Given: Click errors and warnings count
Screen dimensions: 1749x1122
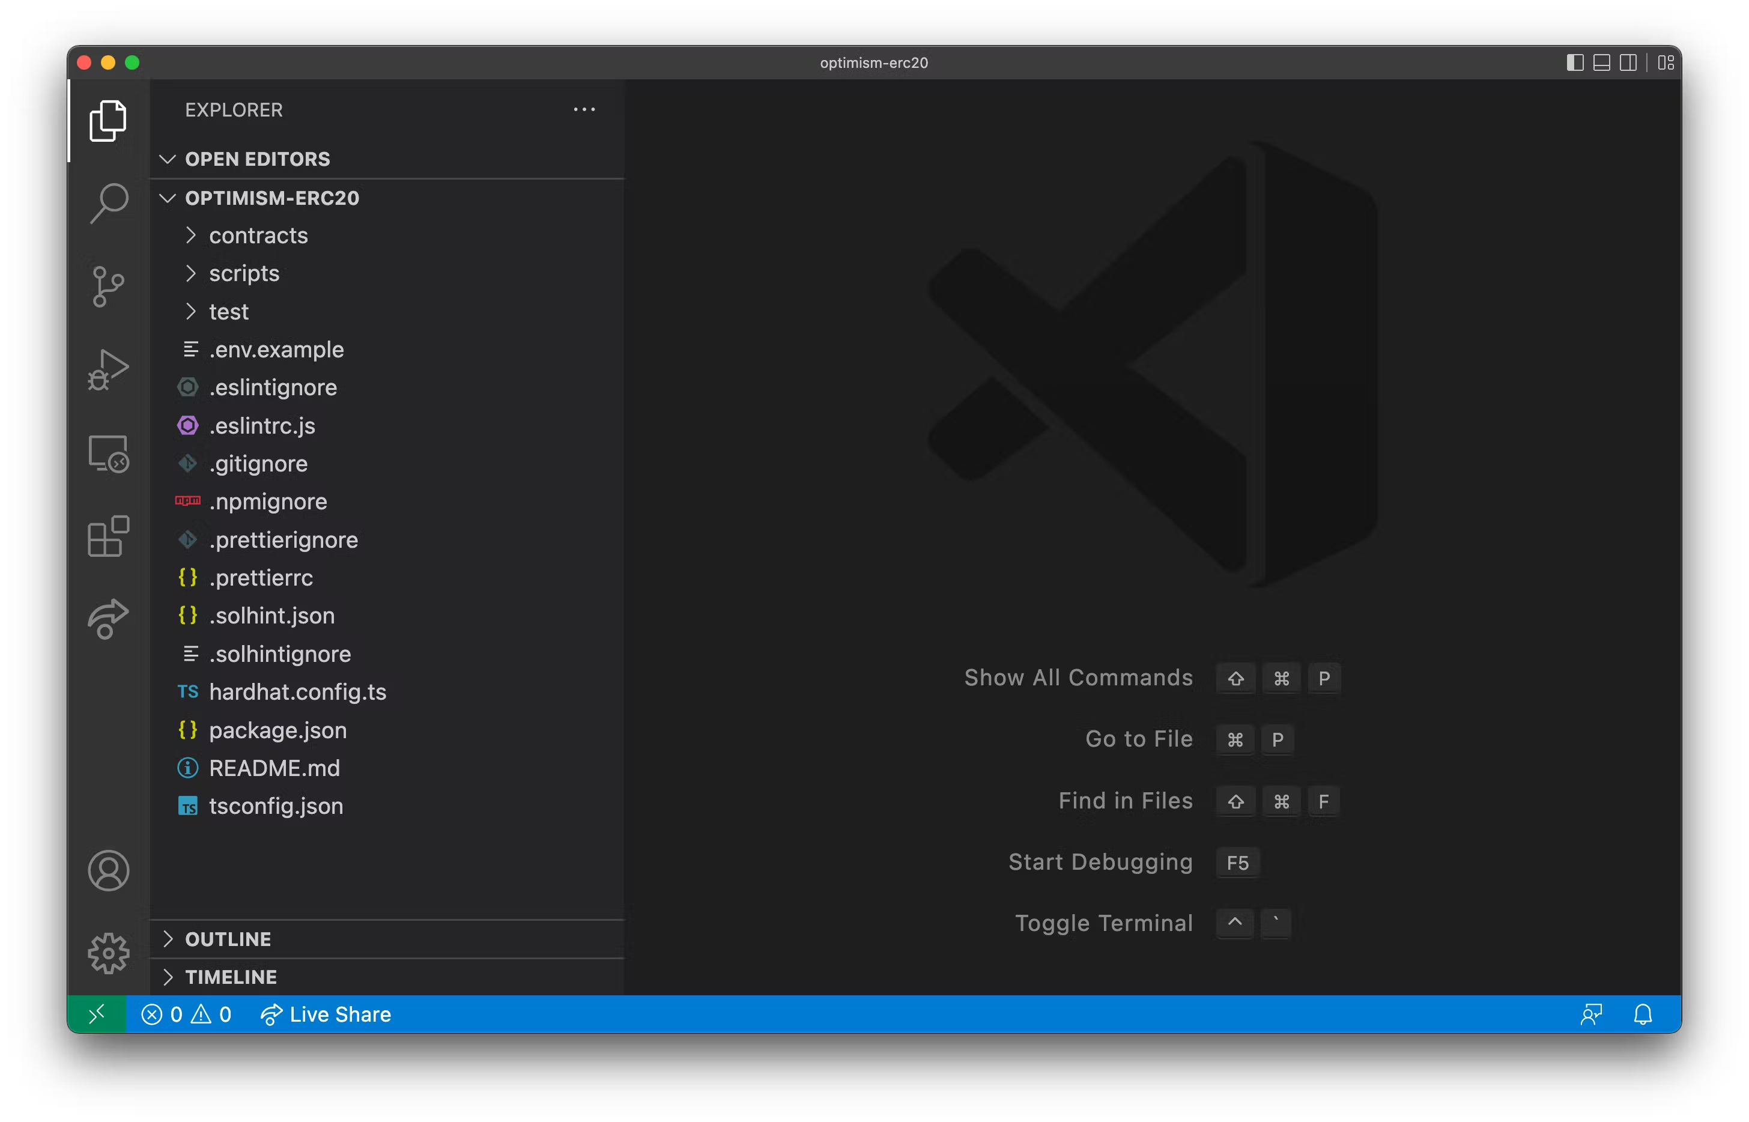Looking at the screenshot, I should tap(186, 1014).
